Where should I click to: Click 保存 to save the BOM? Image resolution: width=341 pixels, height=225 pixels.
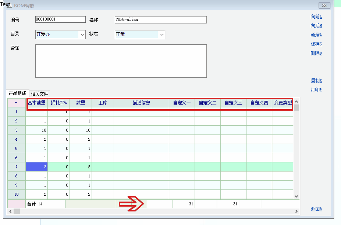[x=316, y=44]
